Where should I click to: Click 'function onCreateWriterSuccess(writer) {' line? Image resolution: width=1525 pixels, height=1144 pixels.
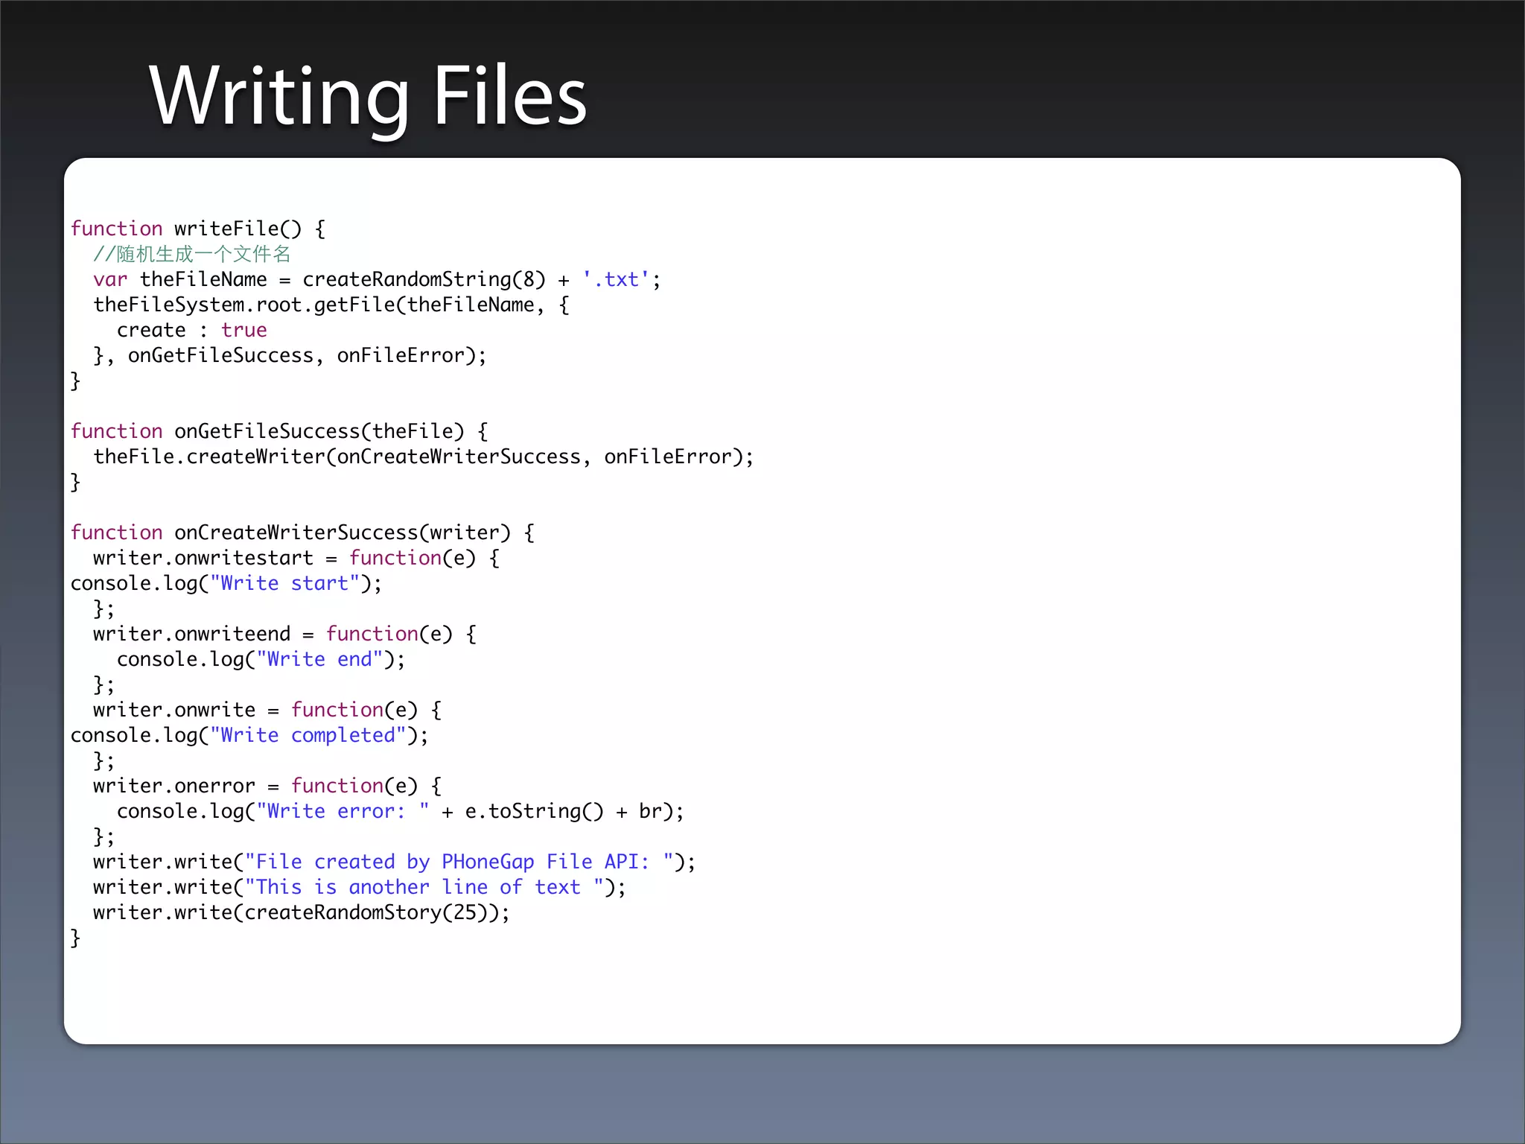point(302,533)
